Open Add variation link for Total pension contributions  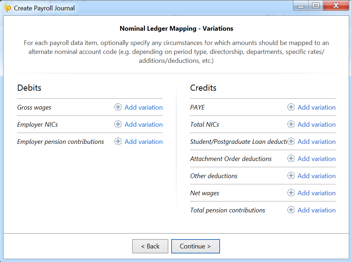click(316, 210)
